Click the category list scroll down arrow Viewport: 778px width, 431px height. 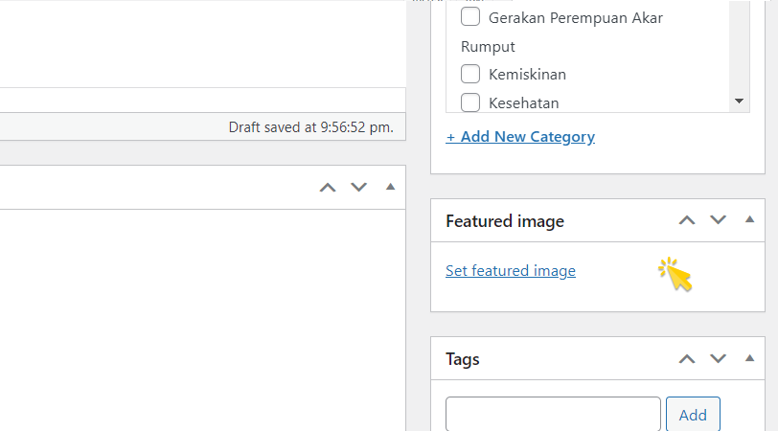pyautogui.click(x=739, y=101)
